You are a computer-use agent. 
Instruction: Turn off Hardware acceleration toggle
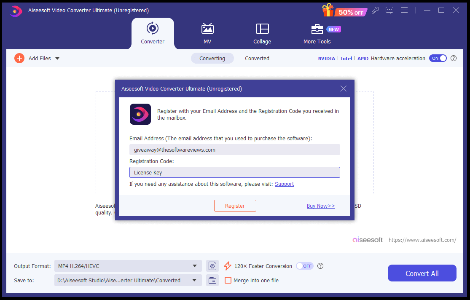click(x=438, y=59)
